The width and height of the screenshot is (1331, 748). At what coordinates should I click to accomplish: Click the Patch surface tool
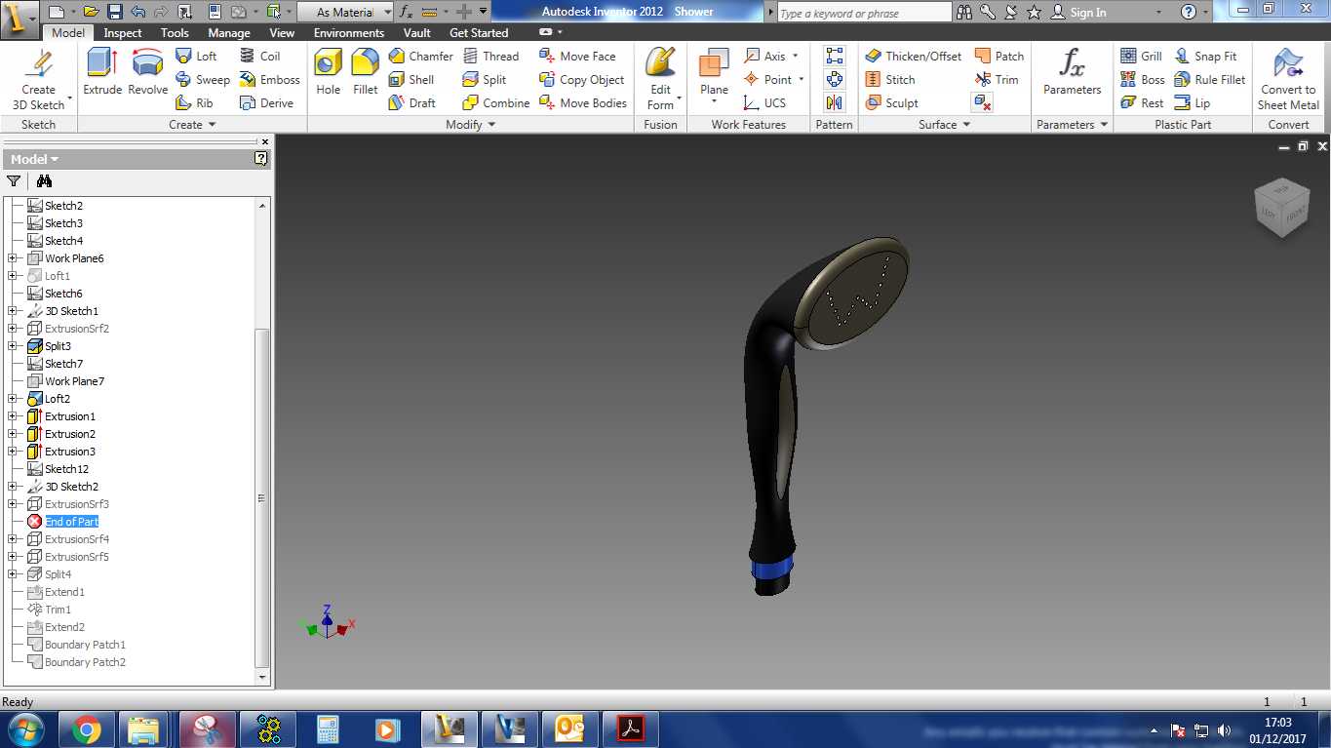click(x=998, y=57)
